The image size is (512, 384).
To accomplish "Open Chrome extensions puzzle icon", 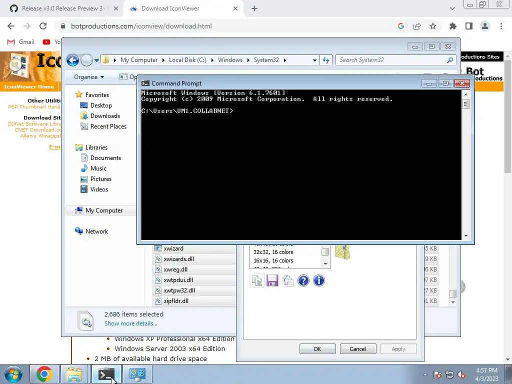I will click(x=453, y=26).
